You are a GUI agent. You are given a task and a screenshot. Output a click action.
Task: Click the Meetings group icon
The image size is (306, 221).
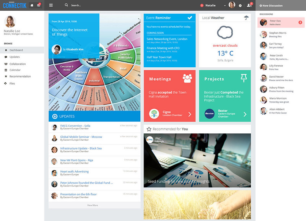[187, 78]
